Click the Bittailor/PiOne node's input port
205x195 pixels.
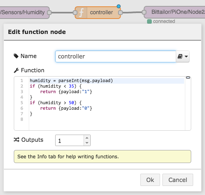(x=144, y=12)
